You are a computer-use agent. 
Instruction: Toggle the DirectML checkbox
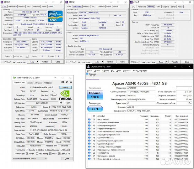tap(62, 150)
